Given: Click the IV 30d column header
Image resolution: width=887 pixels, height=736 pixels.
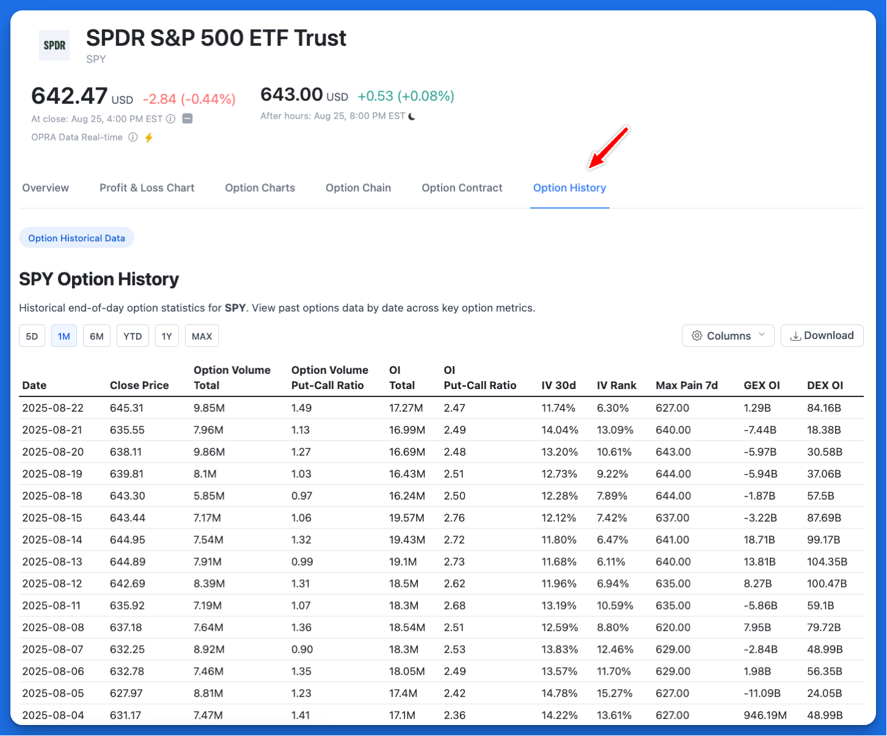Looking at the screenshot, I should pyautogui.click(x=559, y=385).
